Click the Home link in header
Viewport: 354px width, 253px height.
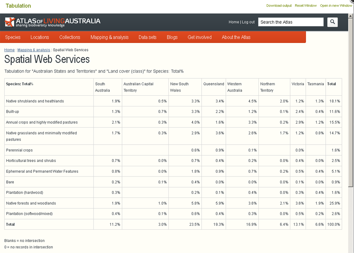pos(234,22)
